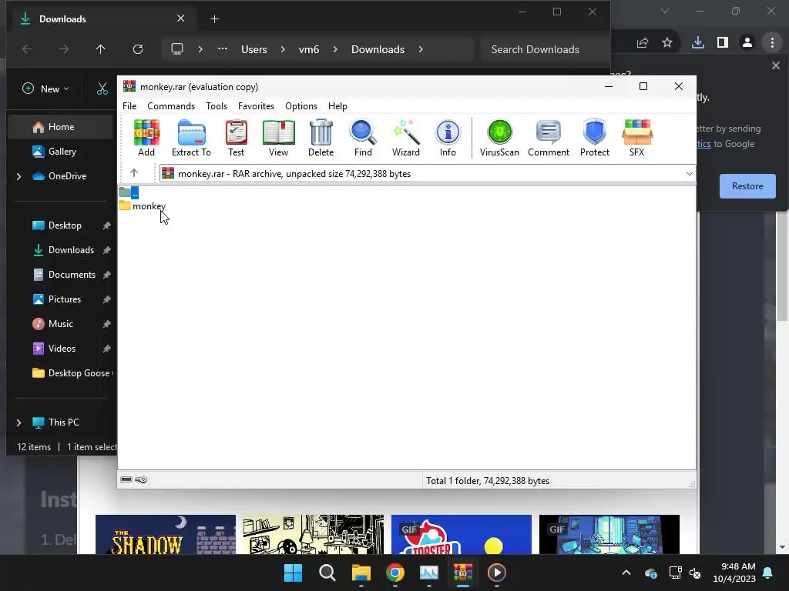Image resolution: width=789 pixels, height=591 pixels.
Task: Click the Restore button in Chrome
Action: [747, 186]
